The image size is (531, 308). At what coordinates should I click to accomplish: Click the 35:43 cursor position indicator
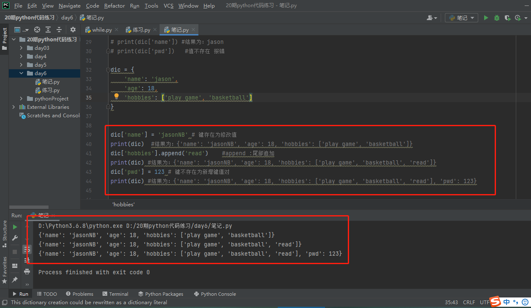451,302
